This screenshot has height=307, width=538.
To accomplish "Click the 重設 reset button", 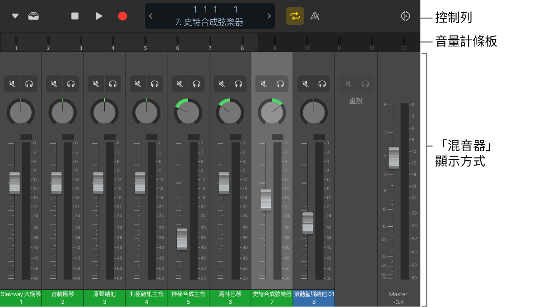I will [356, 101].
